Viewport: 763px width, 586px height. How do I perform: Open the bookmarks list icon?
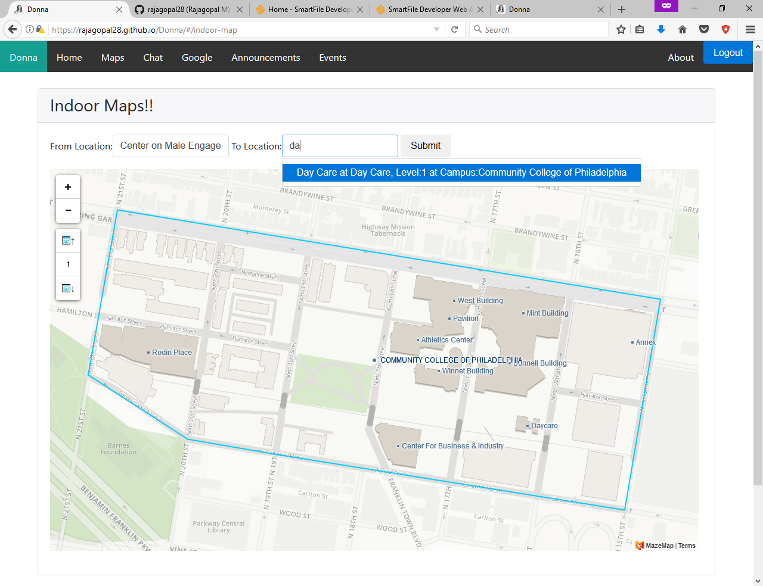pyautogui.click(x=640, y=29)
